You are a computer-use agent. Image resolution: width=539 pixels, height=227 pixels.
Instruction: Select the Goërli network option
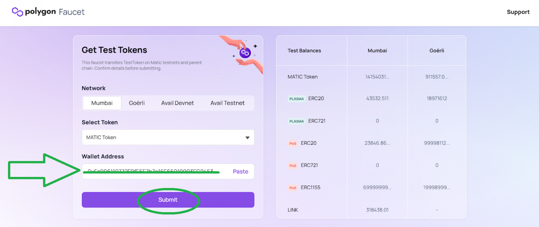pyautogui.click(x=138, y=103)
